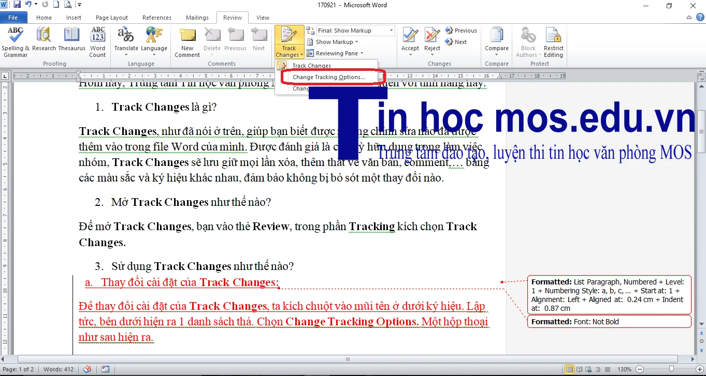Switch to the Home tab

[44, 18]
